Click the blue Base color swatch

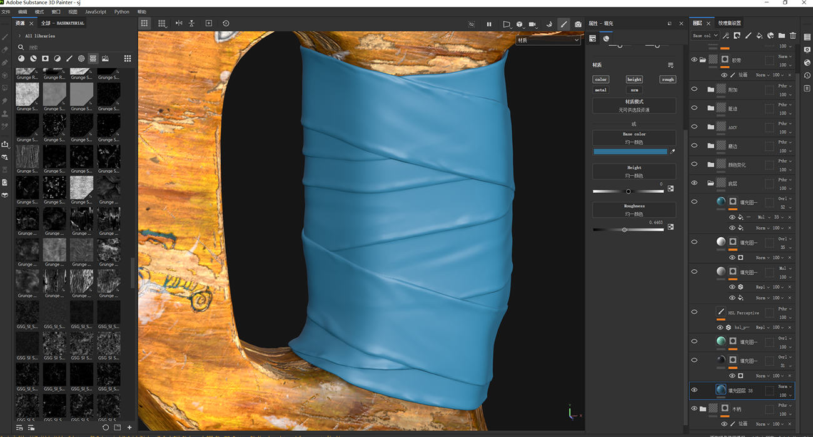pyautogui.click(x=630, y=152)
